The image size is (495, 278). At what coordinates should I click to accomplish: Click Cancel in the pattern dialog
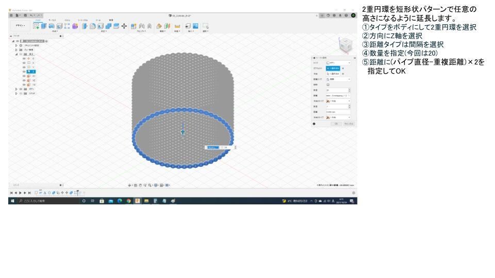click(349, 124)
